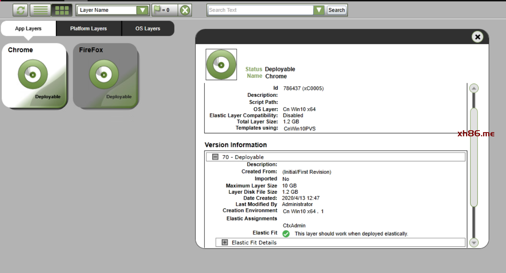Select the FireFox layer tile
The width and height of the screenshot is (506, 273).
click(x=105, y=76)
